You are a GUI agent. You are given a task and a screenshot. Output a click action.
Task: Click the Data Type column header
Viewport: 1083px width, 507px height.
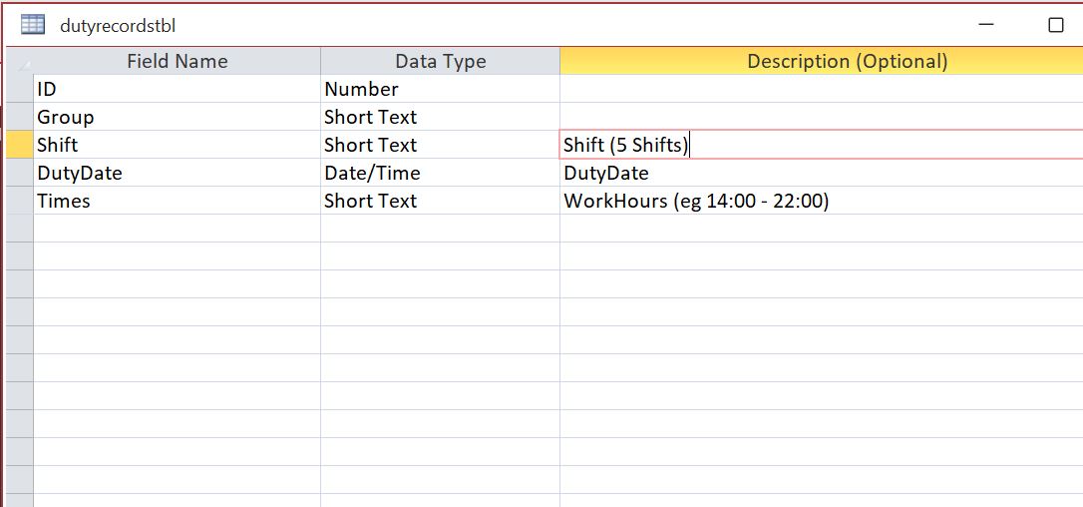pos(440,61)
